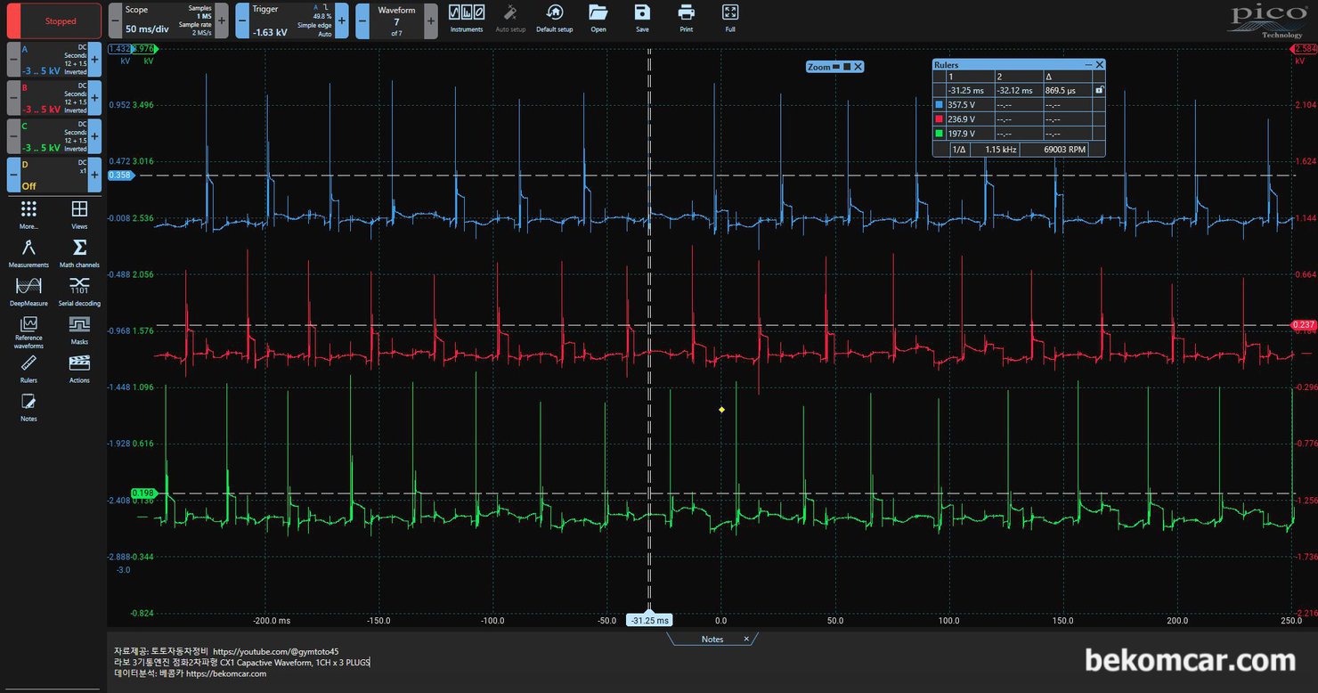The height and width of the screenshot is (693, 1318).
Task: Click the Instruments toolbar icon
Action: 466,18
